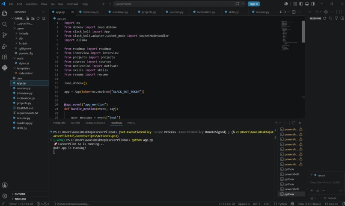Open the Manage gear menu
This screenshot has width=345, height=206.
5,196
